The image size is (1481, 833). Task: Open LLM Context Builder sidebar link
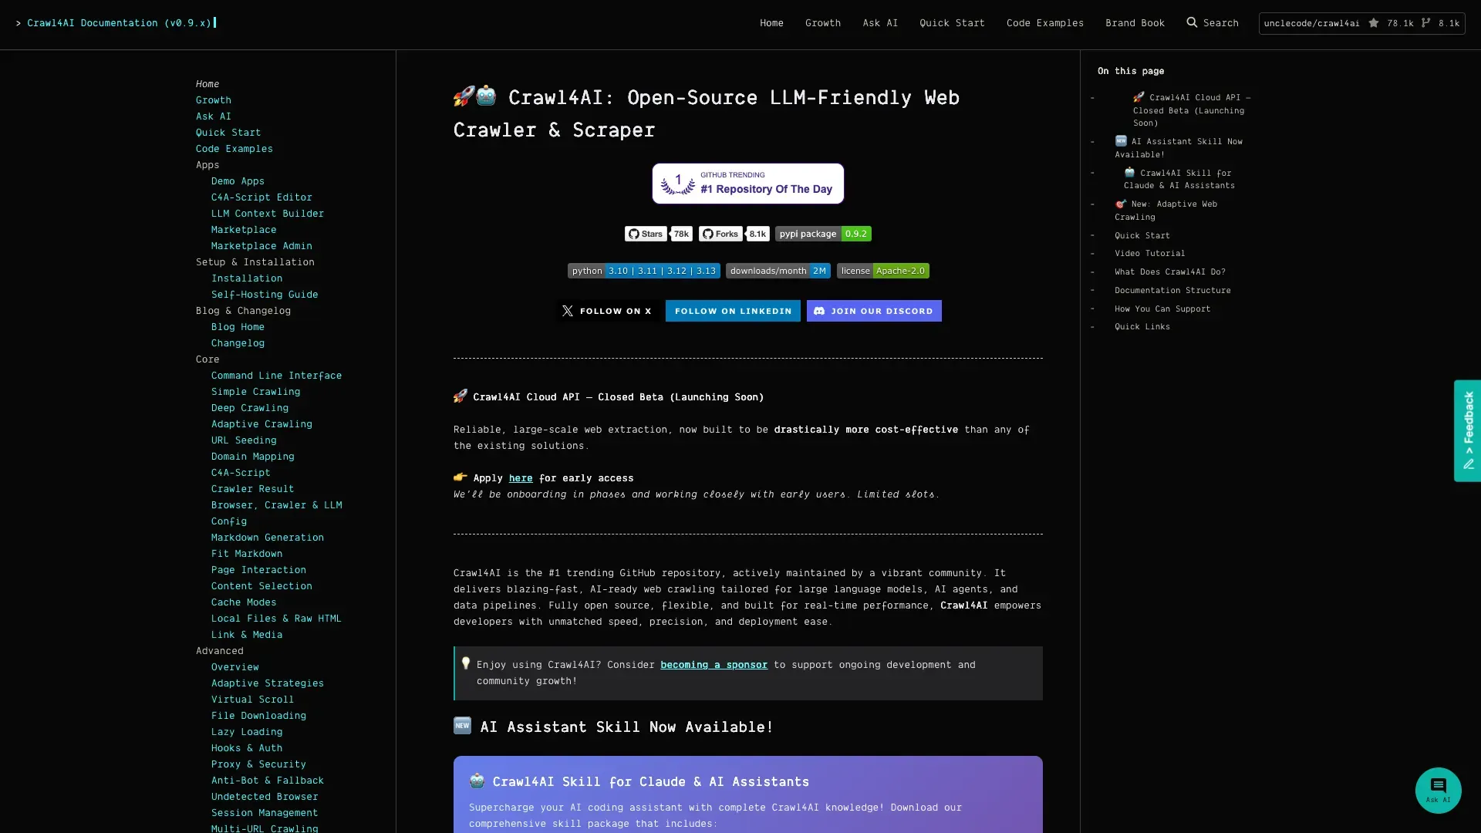(268, 214)
